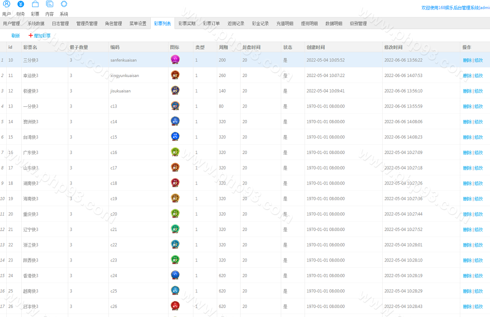Modify the 极速快3 lottery entry
The width and height of the screenshot is (490, 317).
point(479,91)
